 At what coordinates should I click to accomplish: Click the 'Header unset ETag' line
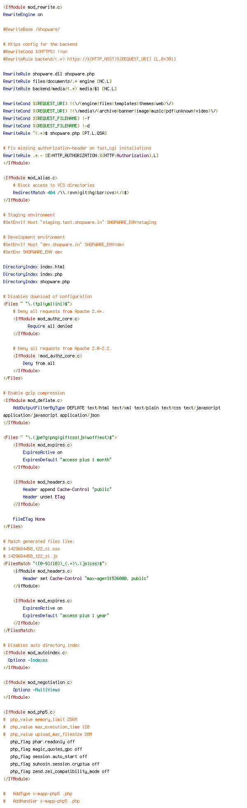(x=44, y=497)
